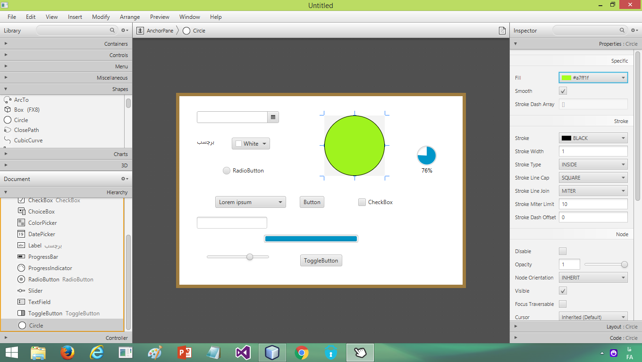This screenshot has height=362, width=642.
Task: Select the ColorPicker icon in Hierarchy
Action: tap(21, 223)
